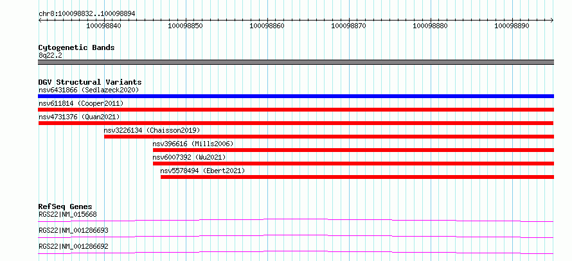Click the chr8:100098832..100098894 region label
Screen dimensions: 572x261
point(87,13)
